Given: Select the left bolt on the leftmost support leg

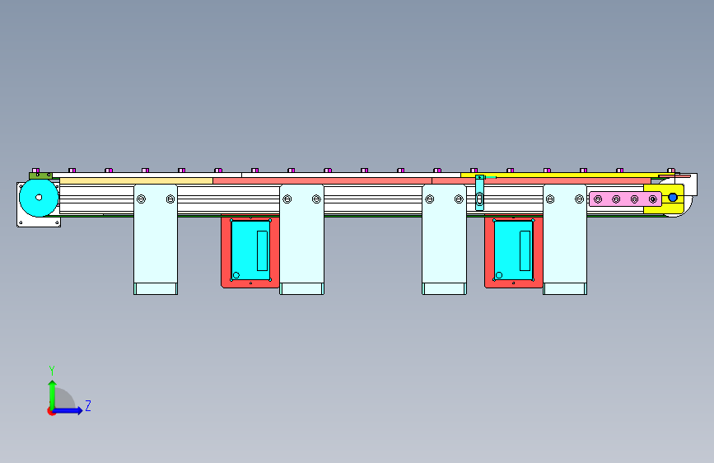Looking at the screenshot, I should [x=141, y=199].
